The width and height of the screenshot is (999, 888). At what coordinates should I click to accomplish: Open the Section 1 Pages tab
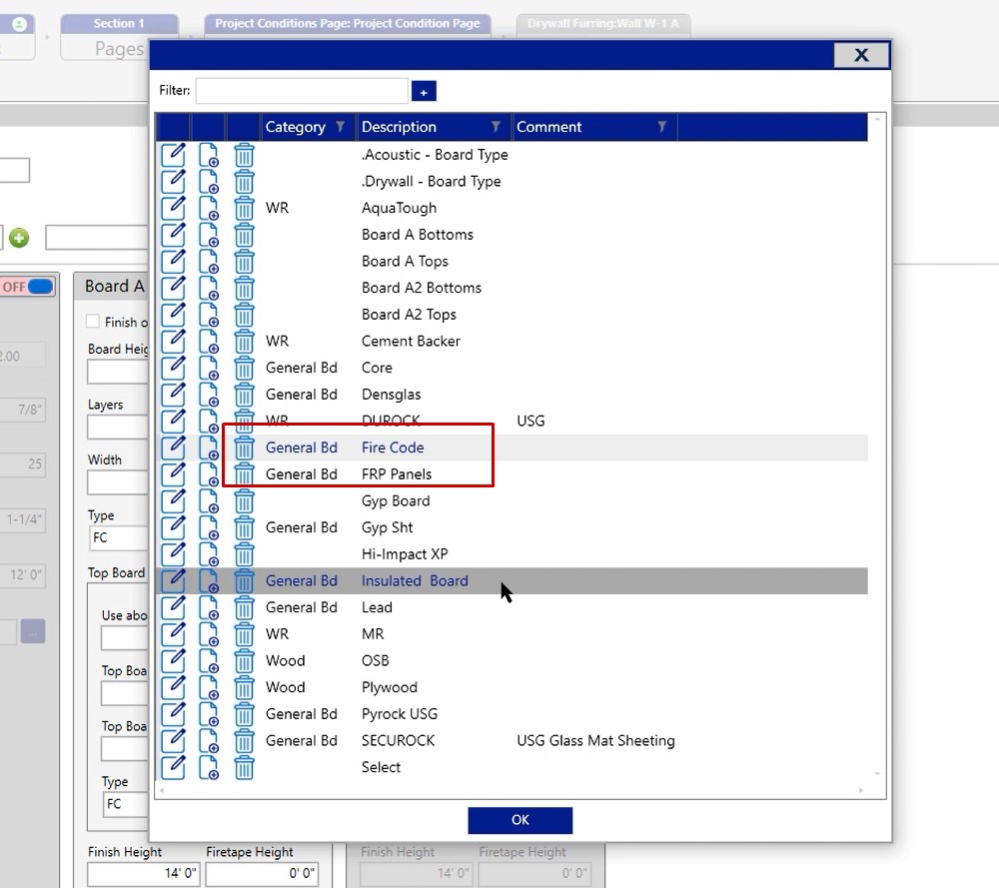coord(119,37)
